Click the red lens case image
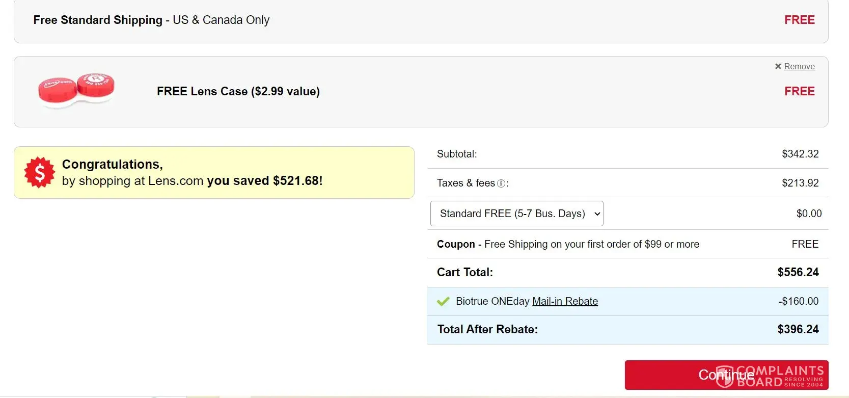Viewport: 849px width, 398px height. (76, 90)
